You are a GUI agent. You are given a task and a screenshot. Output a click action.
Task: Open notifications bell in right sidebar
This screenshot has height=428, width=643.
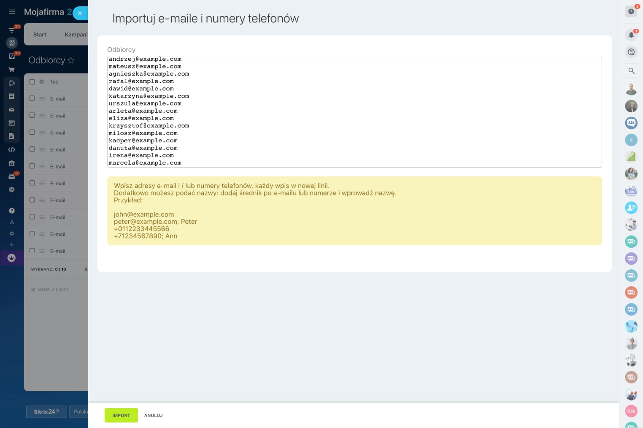[631, 35]
